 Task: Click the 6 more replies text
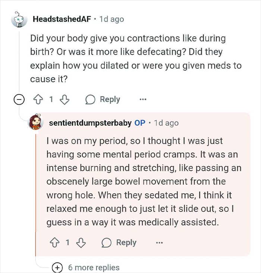click(x=94, y=267)
